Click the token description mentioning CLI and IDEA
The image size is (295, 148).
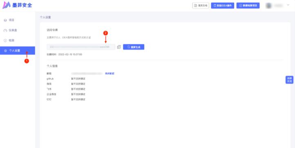(x=69, y=38)
